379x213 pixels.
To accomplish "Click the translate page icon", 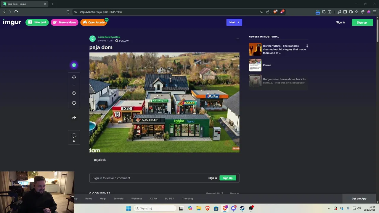I will pos(261,12).
